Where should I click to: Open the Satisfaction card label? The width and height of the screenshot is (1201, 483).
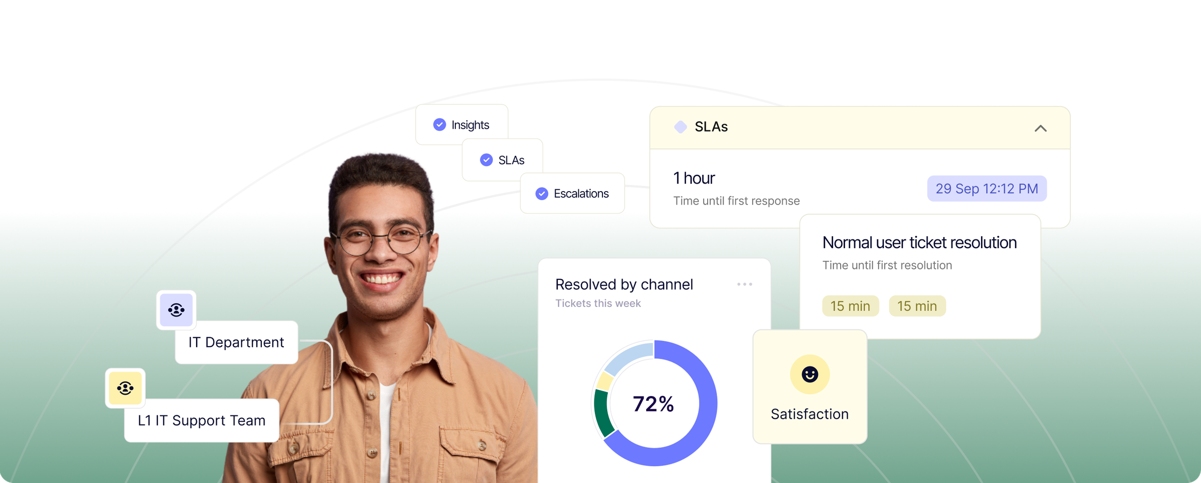click(x=809, y=414)
